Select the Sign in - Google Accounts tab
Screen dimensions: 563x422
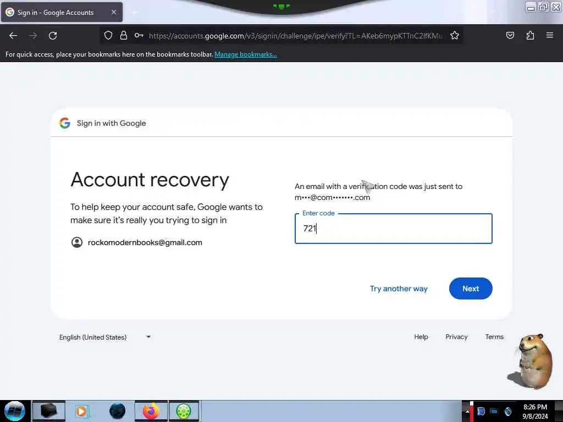(x=62, y=12)
